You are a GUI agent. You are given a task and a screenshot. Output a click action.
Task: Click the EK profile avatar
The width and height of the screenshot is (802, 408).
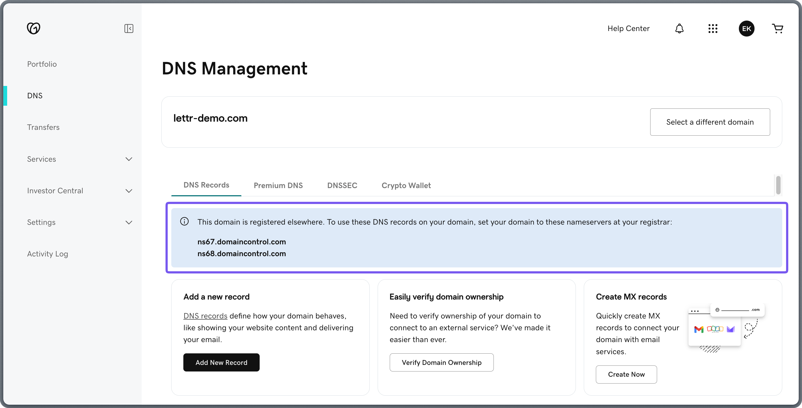click(x=747, y=28)
